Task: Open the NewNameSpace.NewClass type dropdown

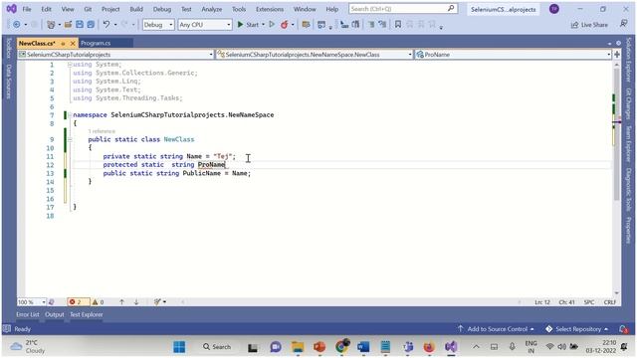Action: [x=314, y=55]
